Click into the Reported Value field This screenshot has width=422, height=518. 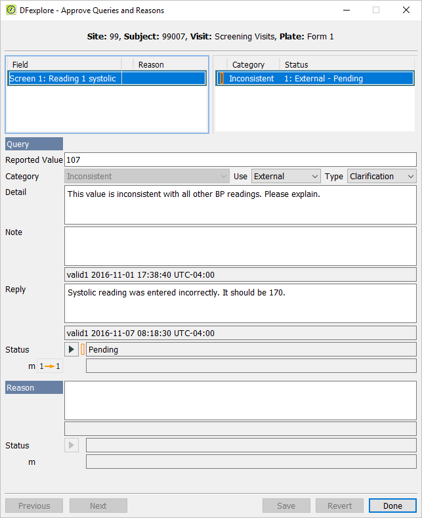click(x=240, y=160)
